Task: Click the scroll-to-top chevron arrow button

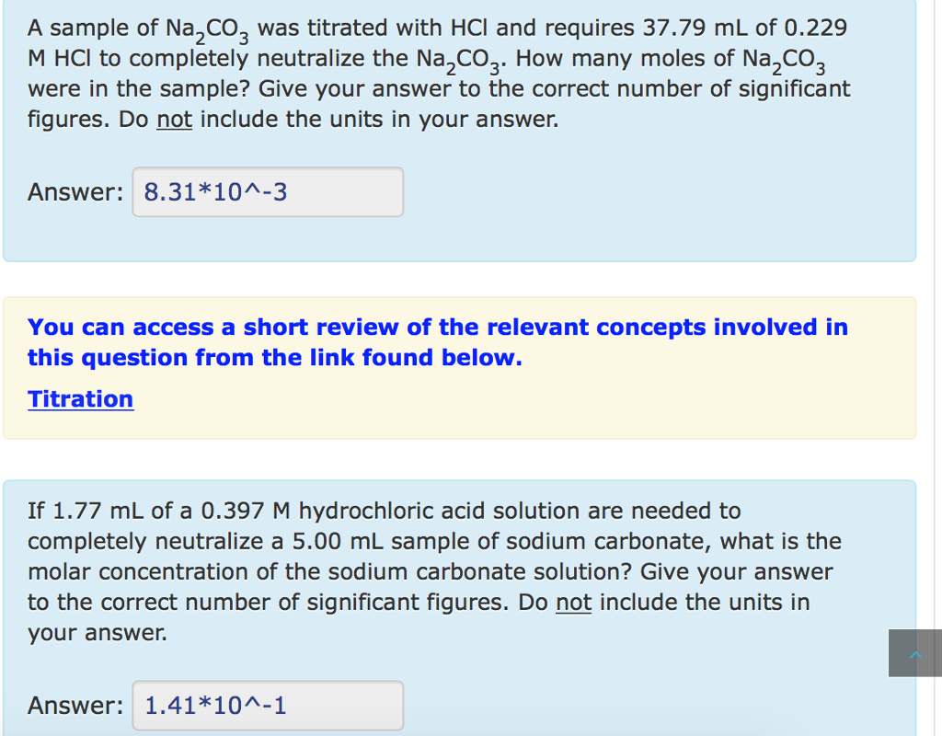Action: point(914,653)
